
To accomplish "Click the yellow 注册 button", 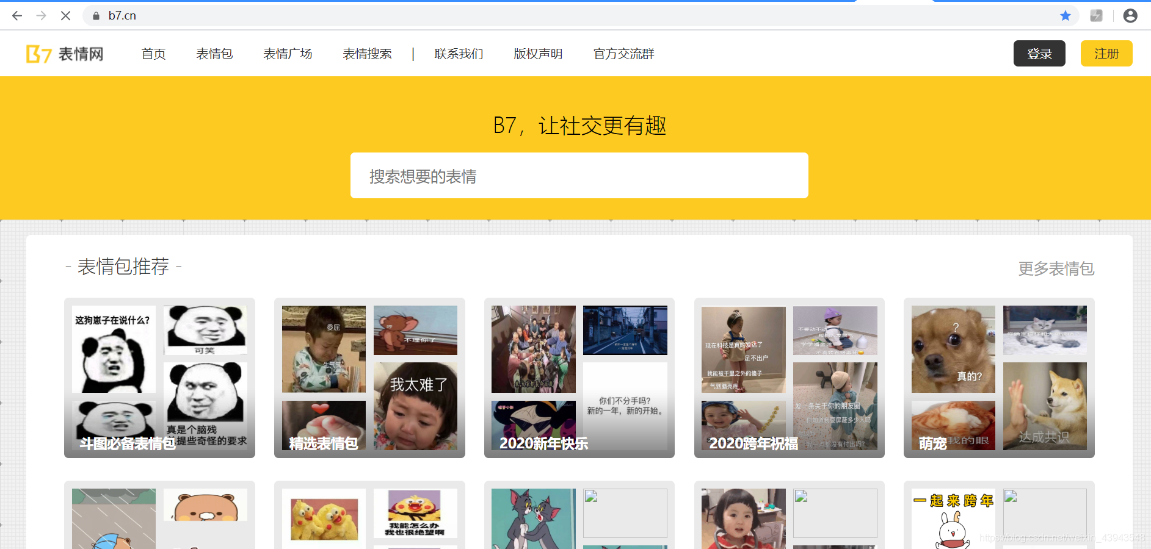I will click(1106, 54).
